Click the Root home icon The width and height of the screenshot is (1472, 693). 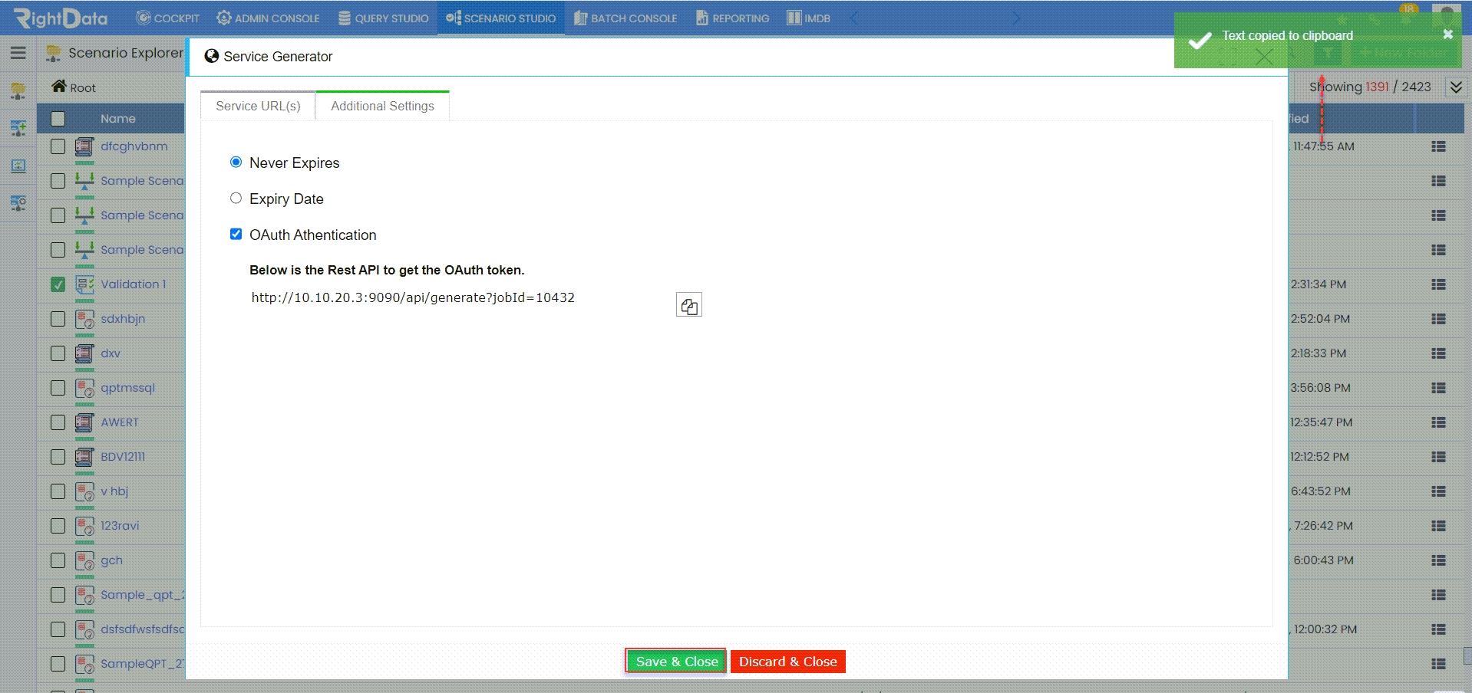pyautogui.click(x=59, y=86)
